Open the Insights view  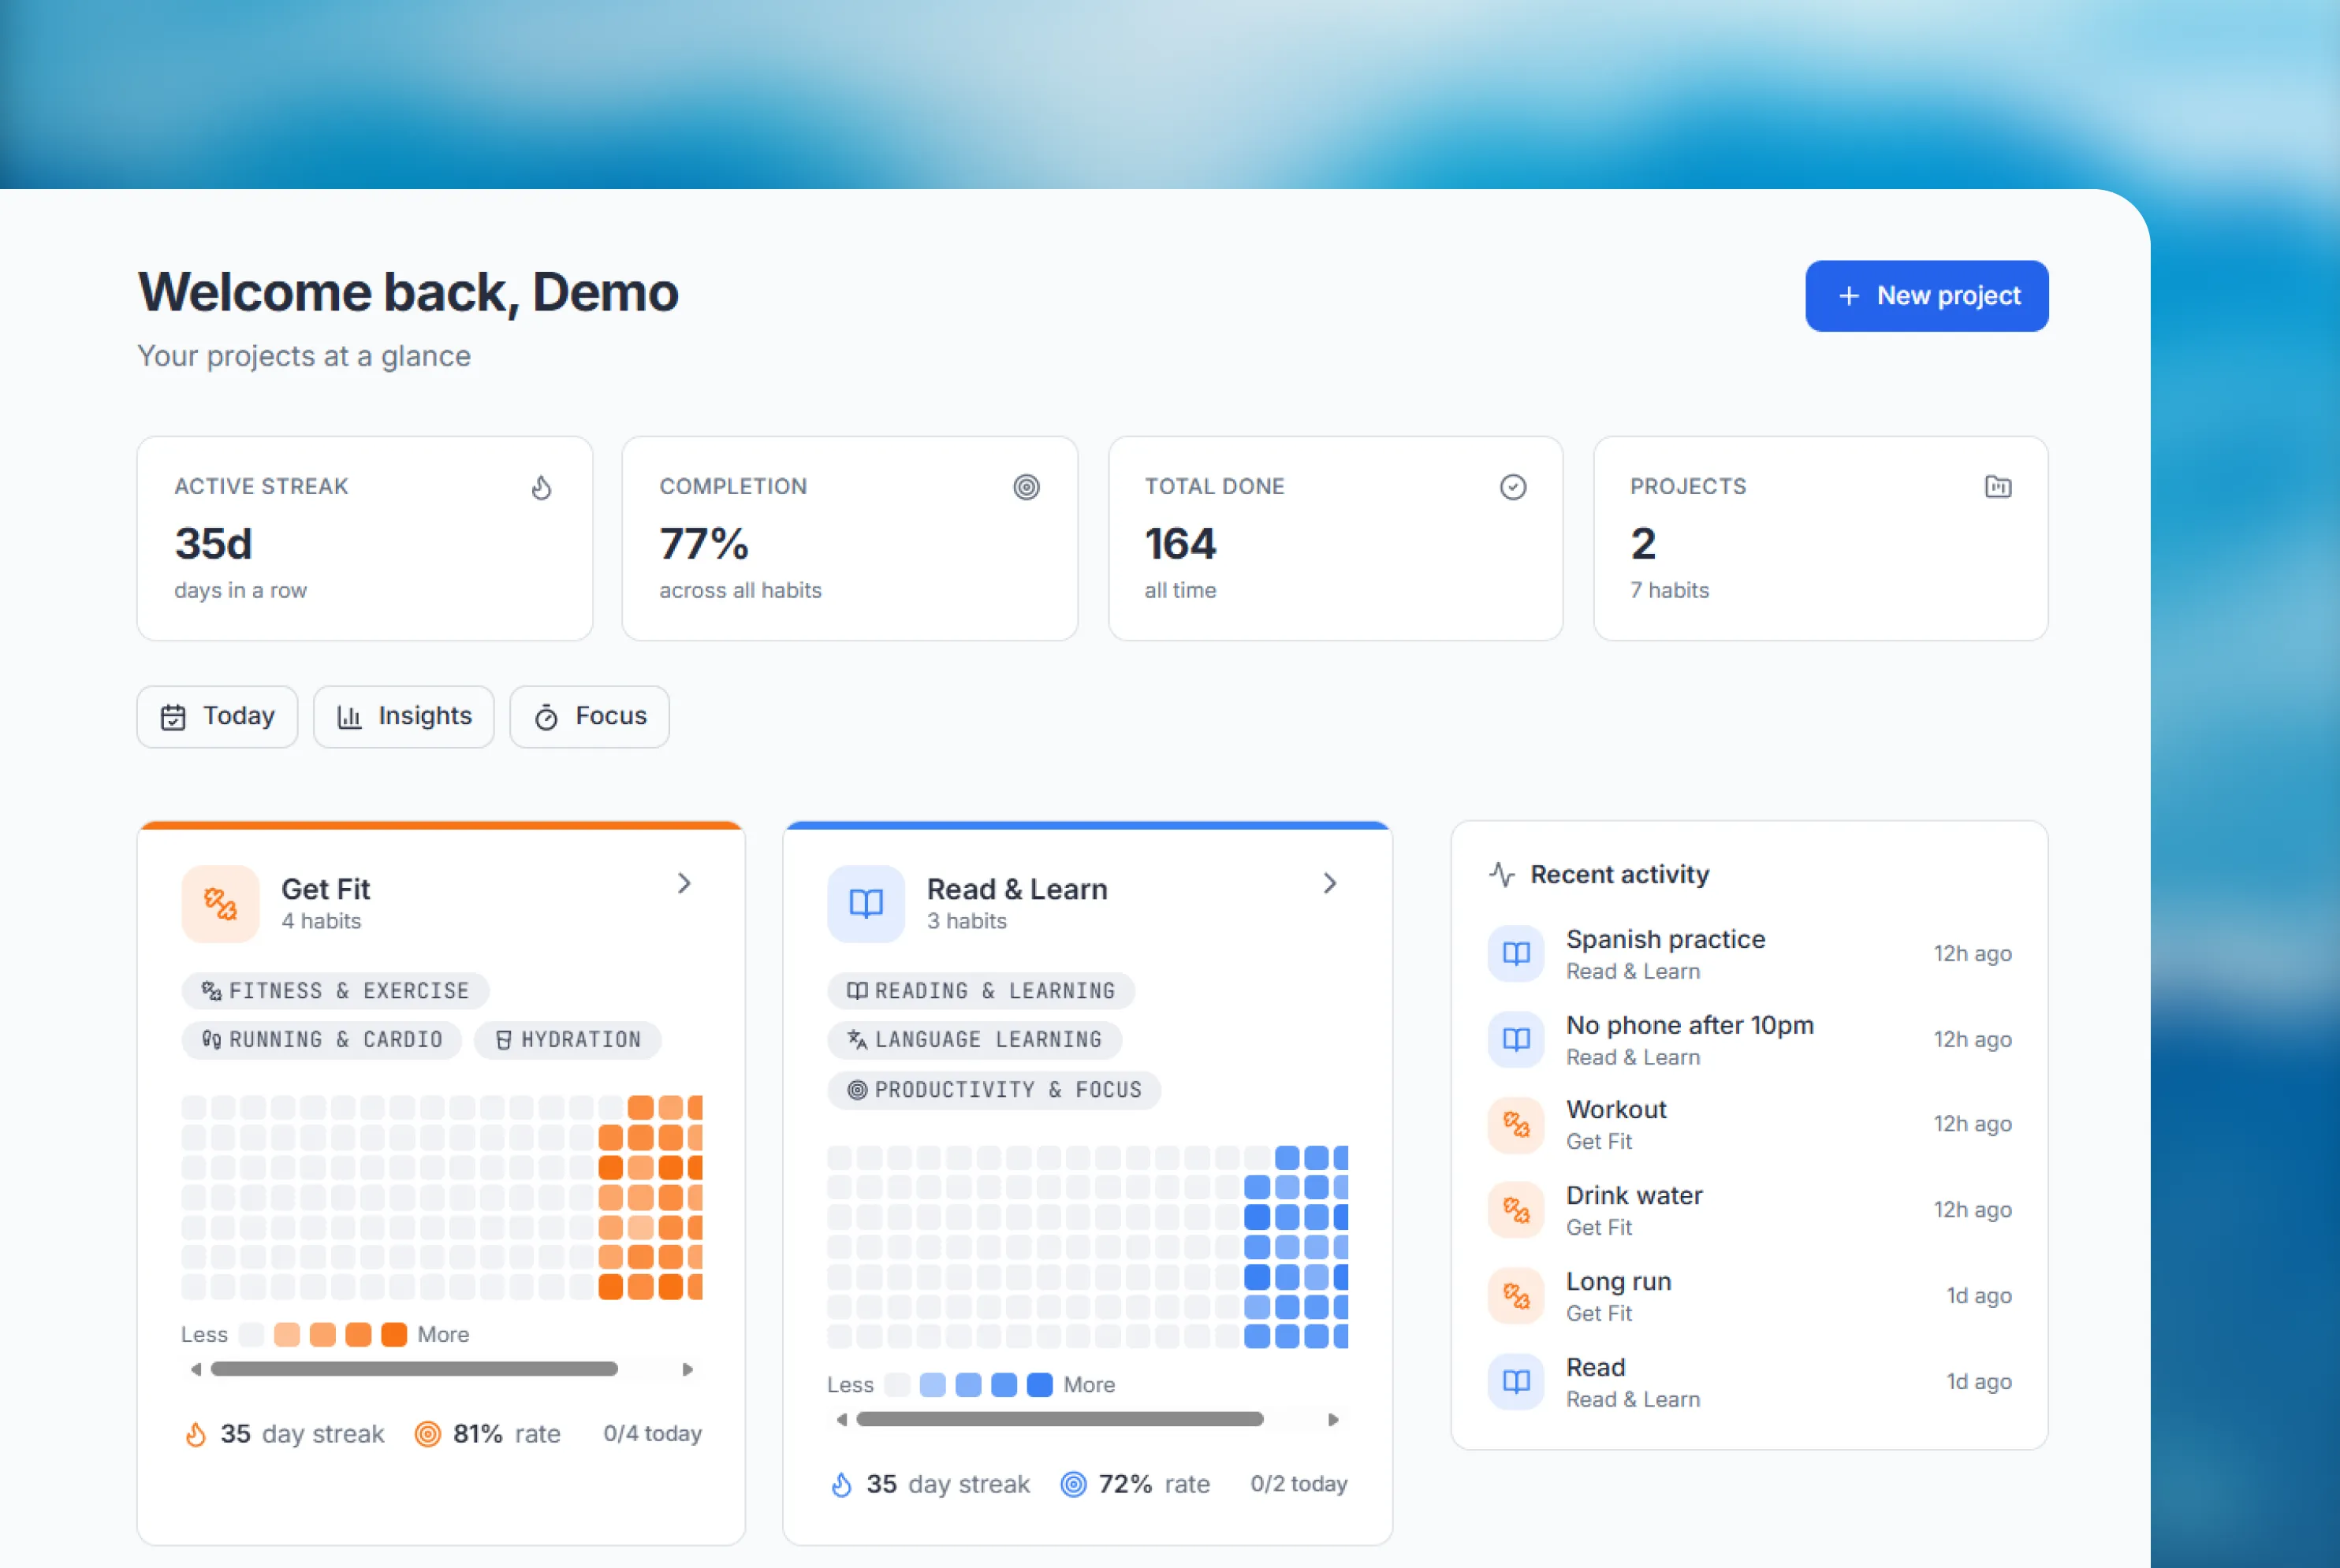click(404, 716)
